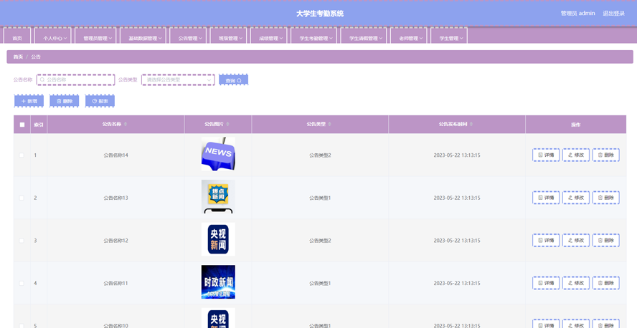Sort by the 公告名称 column sort arrows
Image resolution: width=637 pixels, height=328 pixels.
(x=126, y=124)
